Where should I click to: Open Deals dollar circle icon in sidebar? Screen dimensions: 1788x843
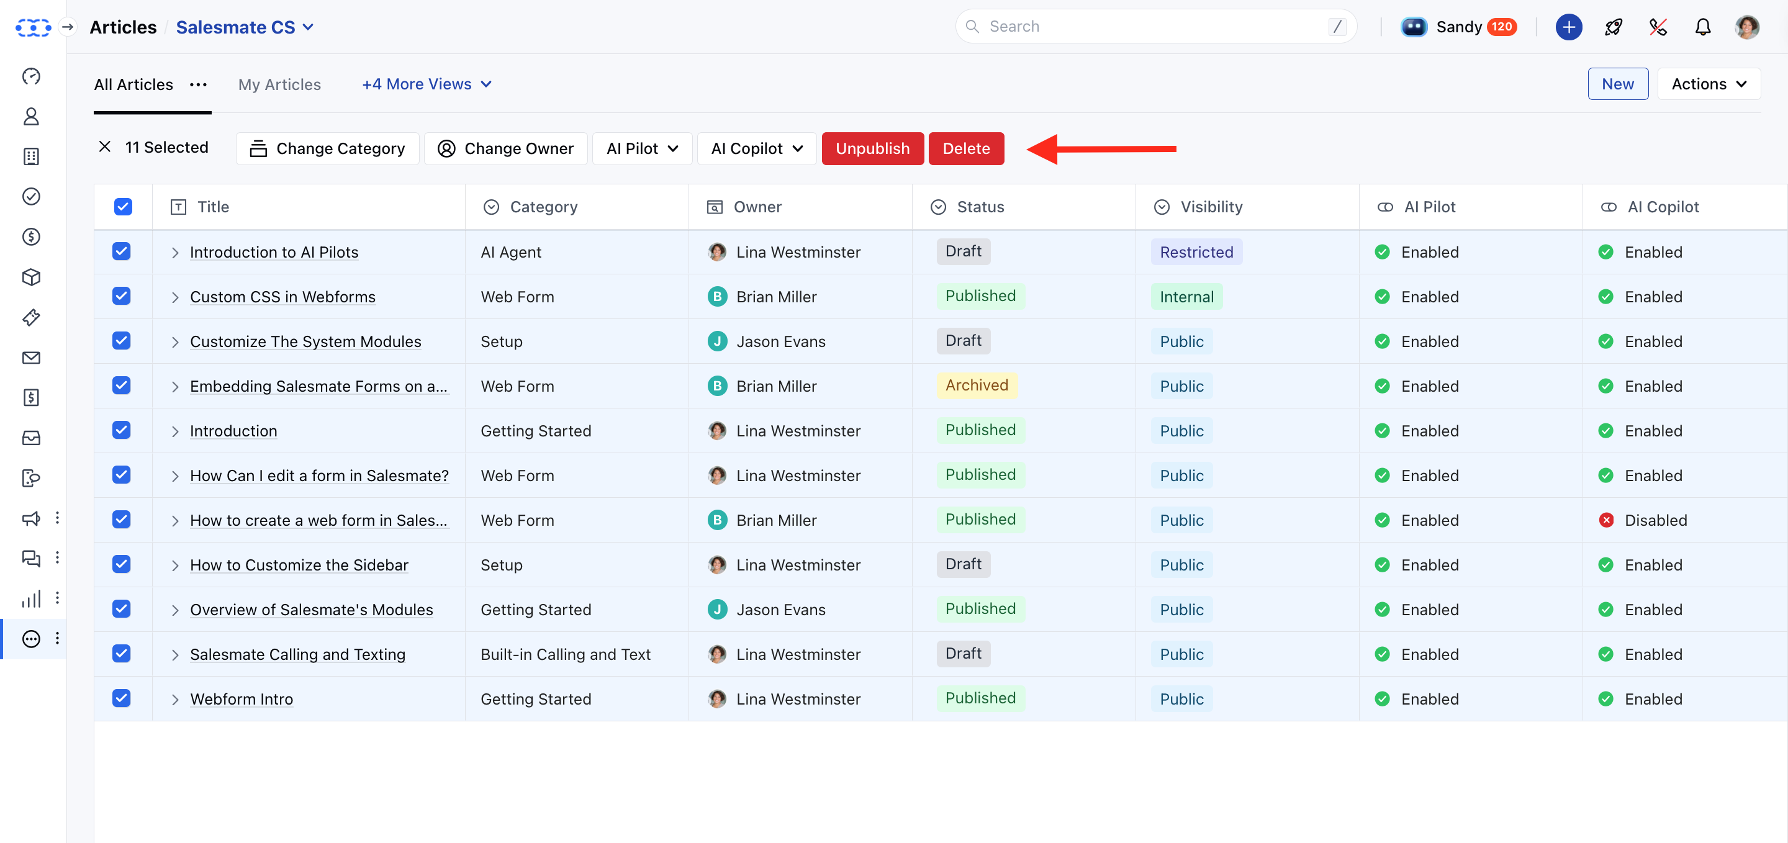pyautogui.click(x=31, y=237)
